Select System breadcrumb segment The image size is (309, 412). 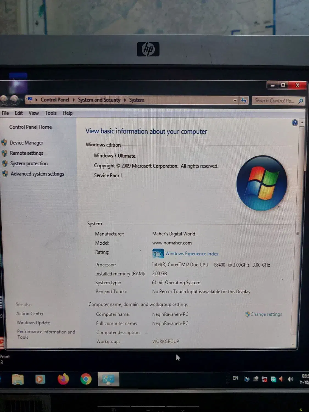137,100
